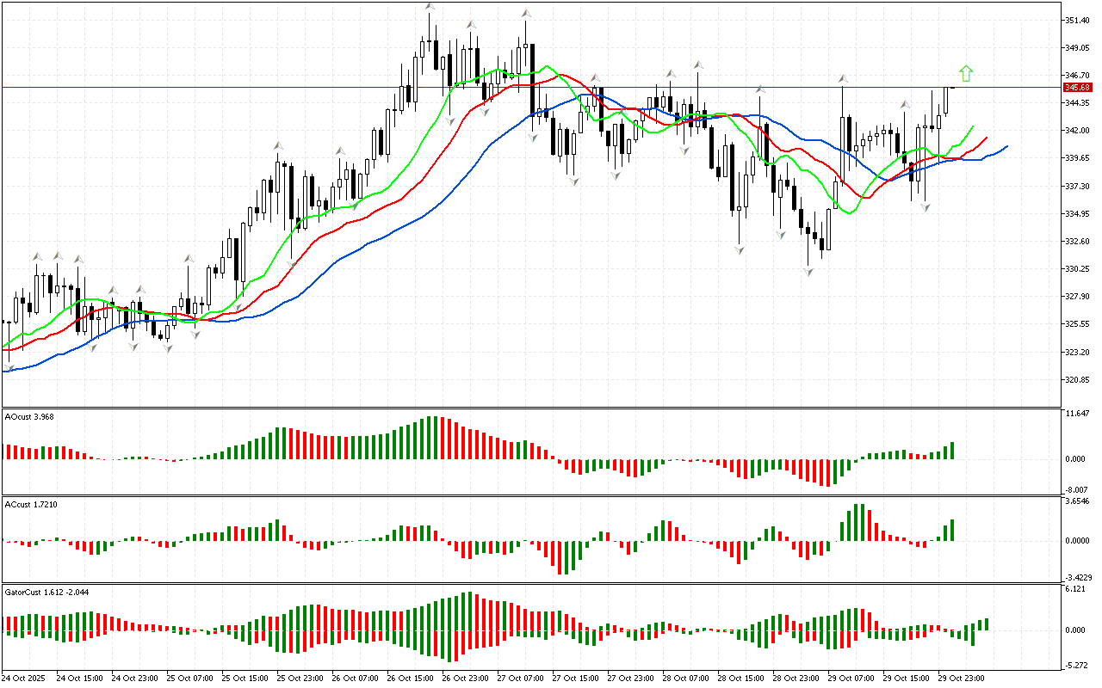Select the current price tag 345.68
The image size is (1102, 688).
point(1077,88)
